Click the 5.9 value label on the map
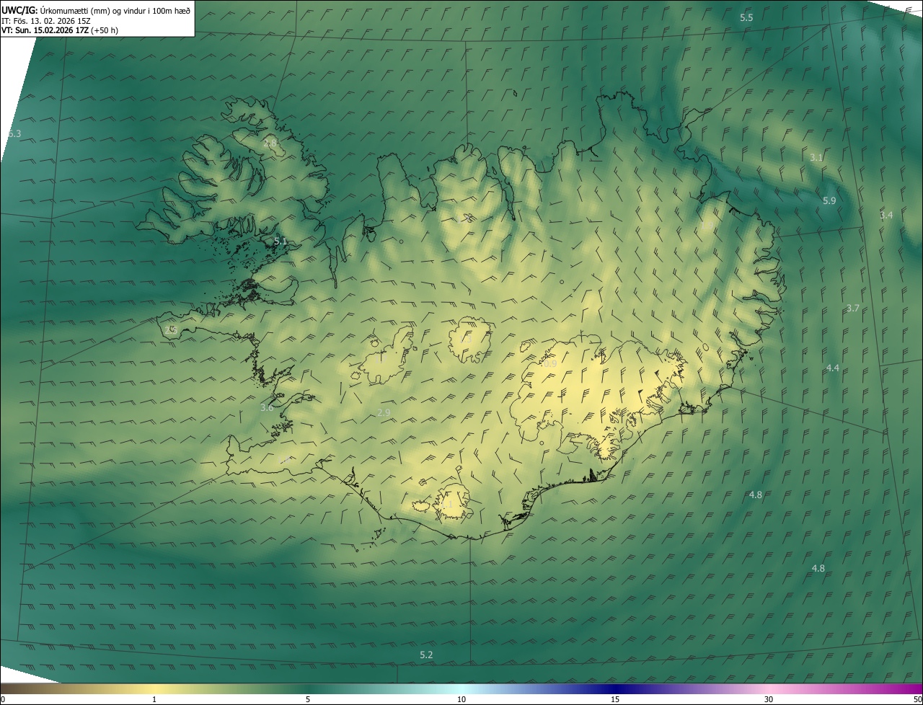Image resolution: width=923 pixels, height=705 pixels. click(x=829, y=200)
